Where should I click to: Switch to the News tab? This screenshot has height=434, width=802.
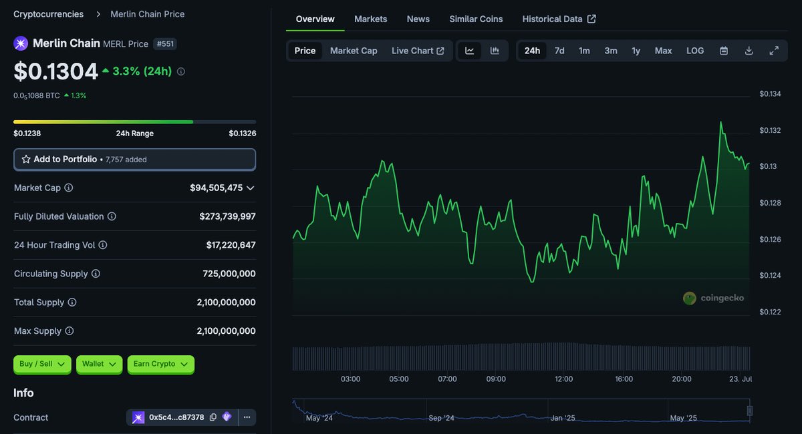click(x=418, y=19)
